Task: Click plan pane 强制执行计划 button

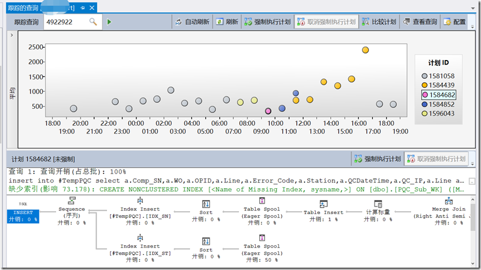Action: pos(378,159)
